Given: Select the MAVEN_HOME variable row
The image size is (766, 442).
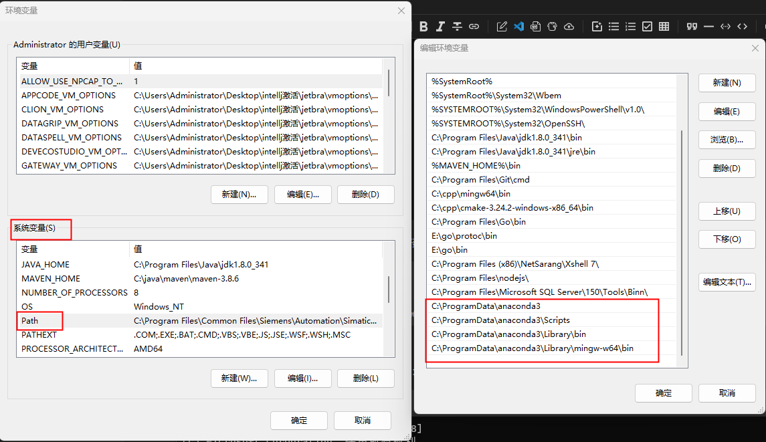Looking at the screenshot, I should [200, 279].
